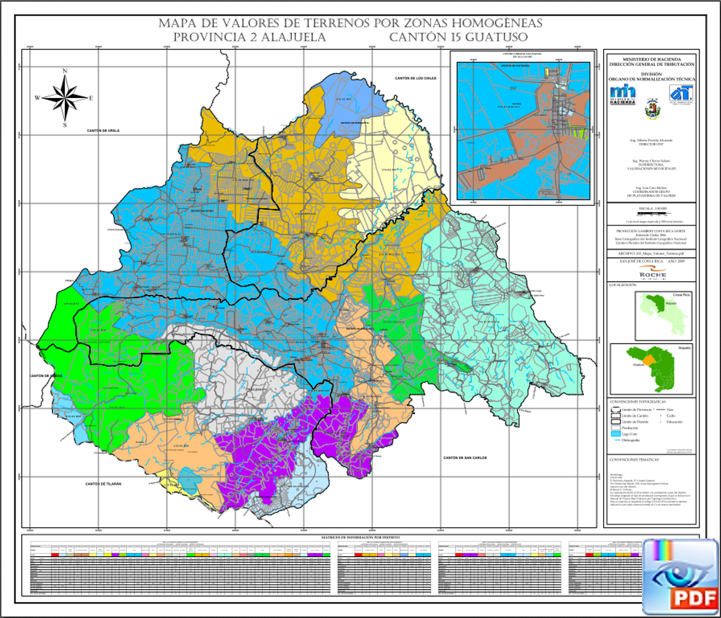Click the 'Convenciones Temáticas' heading
Screen dimensions: 721x618
634,459
